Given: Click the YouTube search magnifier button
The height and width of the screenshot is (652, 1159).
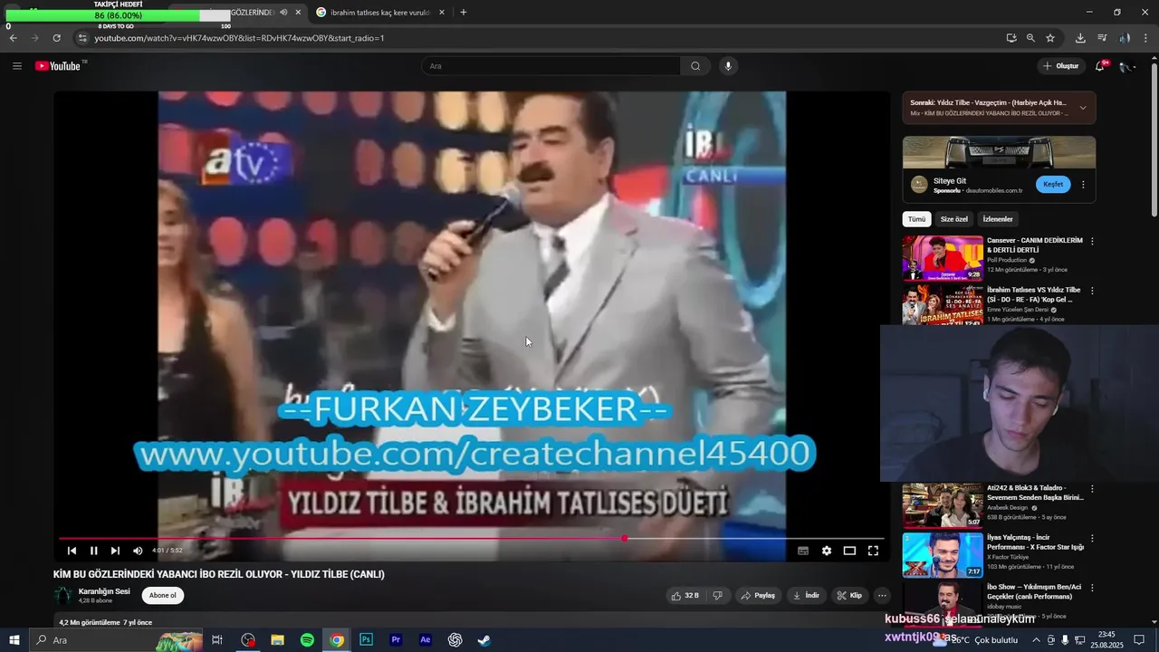Looking at the screenshot, I should [x=695, y=66].
